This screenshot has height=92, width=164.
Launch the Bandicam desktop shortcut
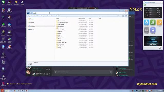[x=10, y=47]
